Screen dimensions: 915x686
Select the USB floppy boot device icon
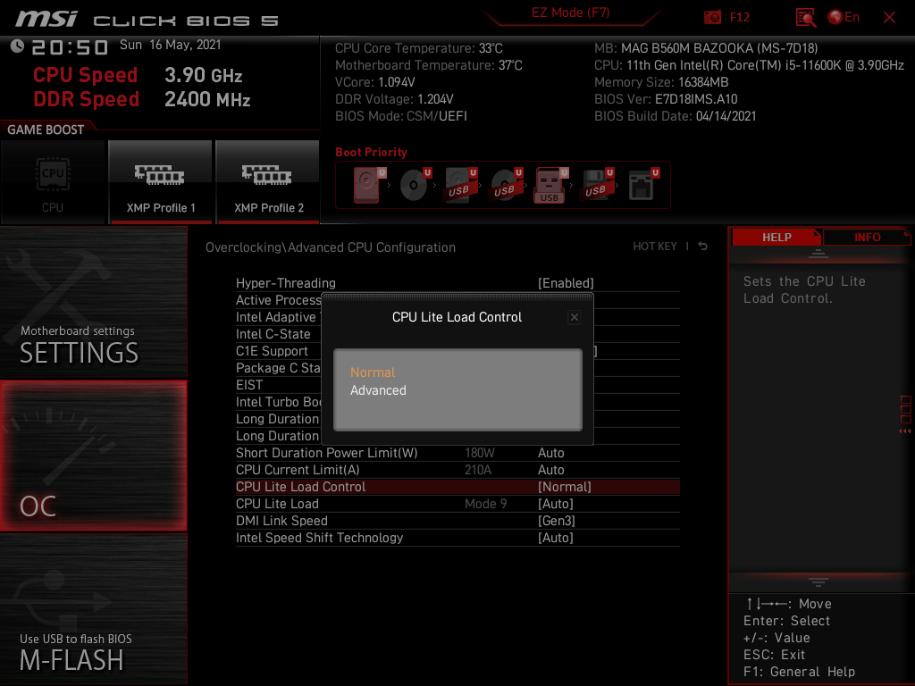click(598, 185)
